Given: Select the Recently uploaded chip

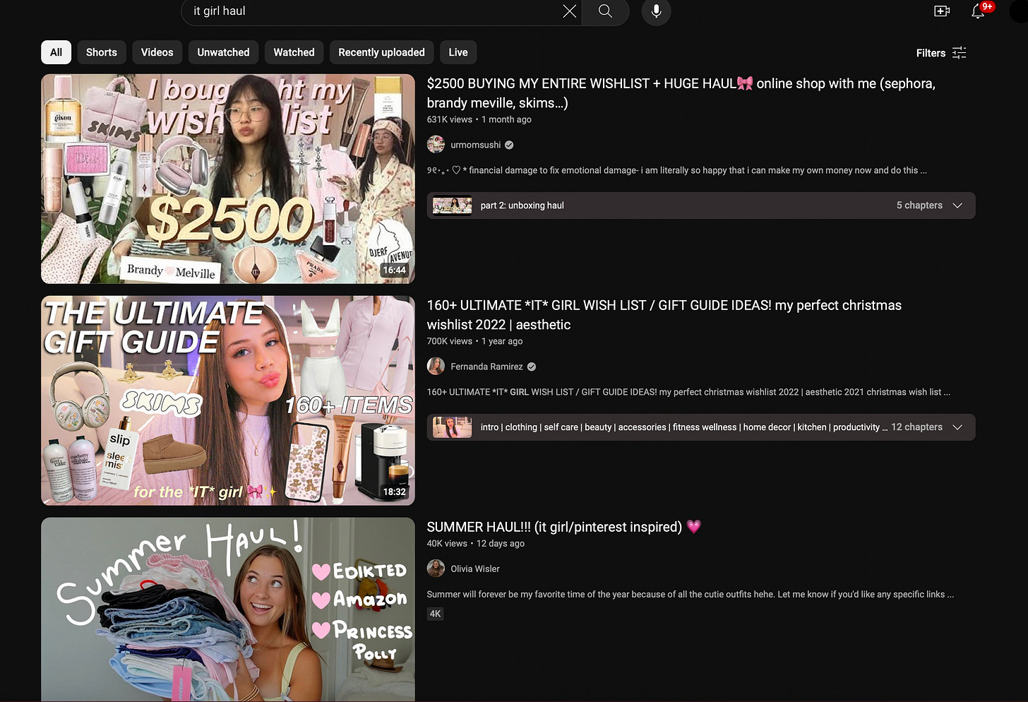Looking at the screenshot, I should pos(381,52).
